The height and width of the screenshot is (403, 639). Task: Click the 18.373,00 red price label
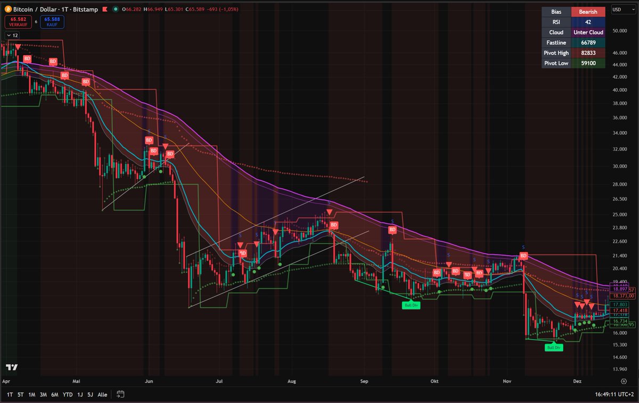[x=624, y=296]
